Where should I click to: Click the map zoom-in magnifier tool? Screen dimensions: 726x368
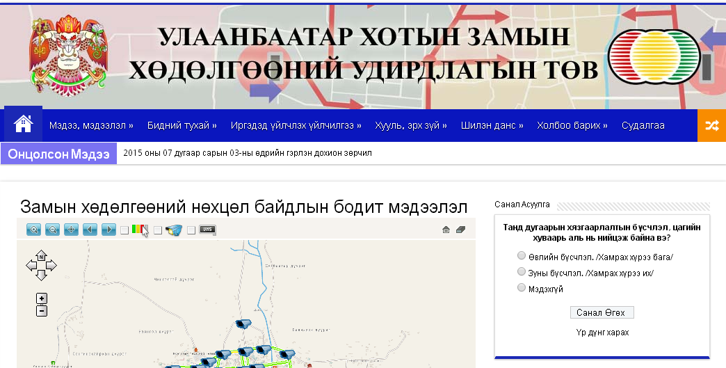point(33,230)
